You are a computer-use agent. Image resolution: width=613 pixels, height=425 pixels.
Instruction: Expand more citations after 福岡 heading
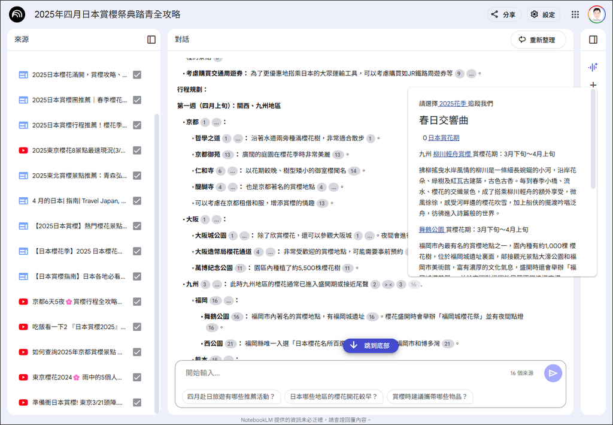point(229,300)
